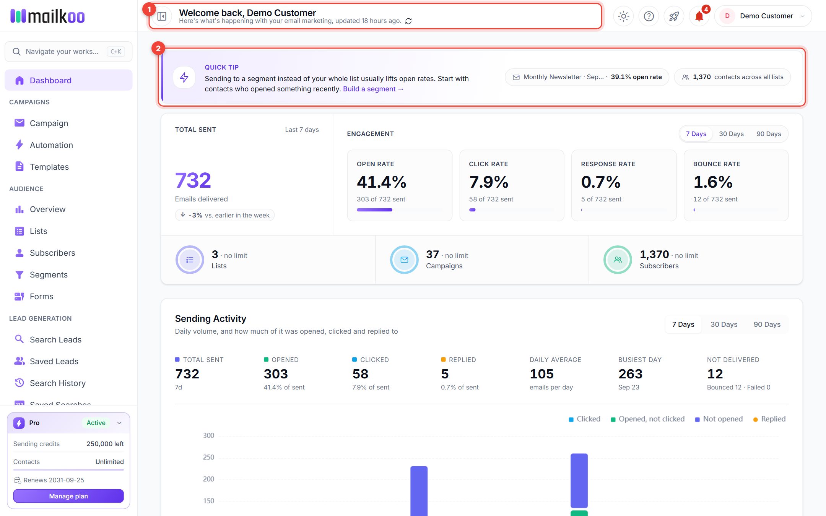
Task: Toggle Replied legend series
Action: tap(769, 419)
